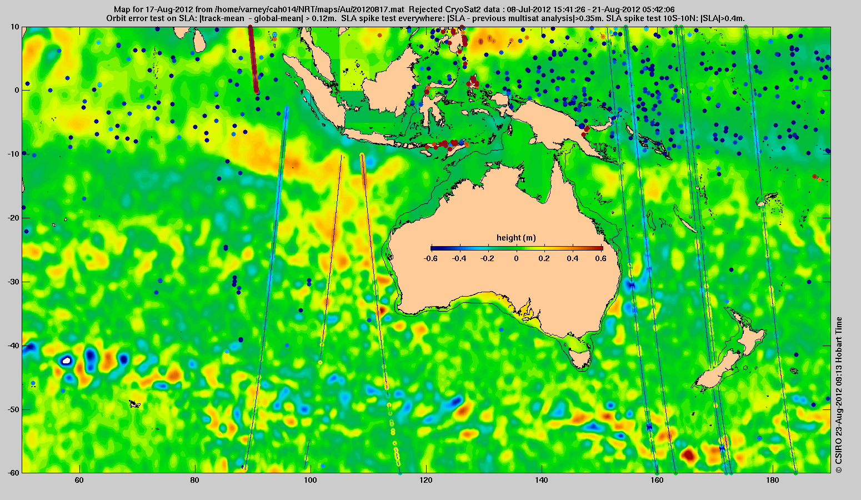Click the longitude axis label 180
The image size is (861, 500).
(772, 480)
